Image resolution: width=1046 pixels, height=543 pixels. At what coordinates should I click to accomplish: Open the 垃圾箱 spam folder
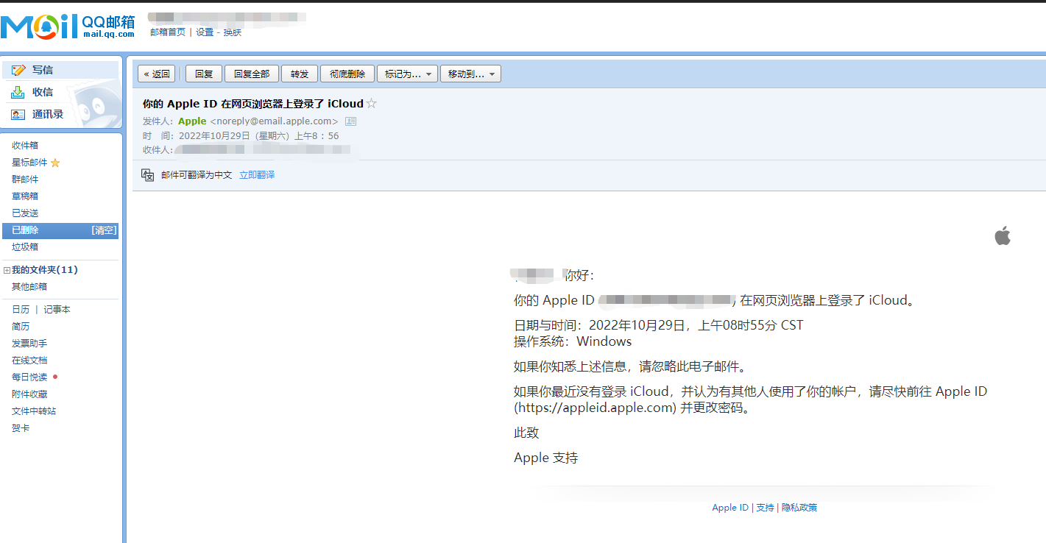[x=25, y=247]
